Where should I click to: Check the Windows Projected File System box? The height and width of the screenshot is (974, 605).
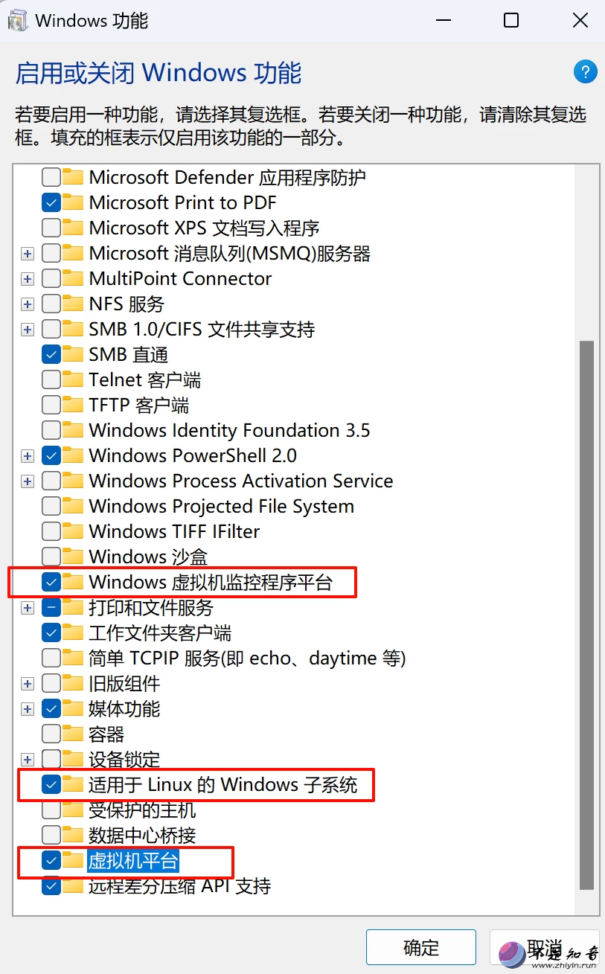coord(51,506)
